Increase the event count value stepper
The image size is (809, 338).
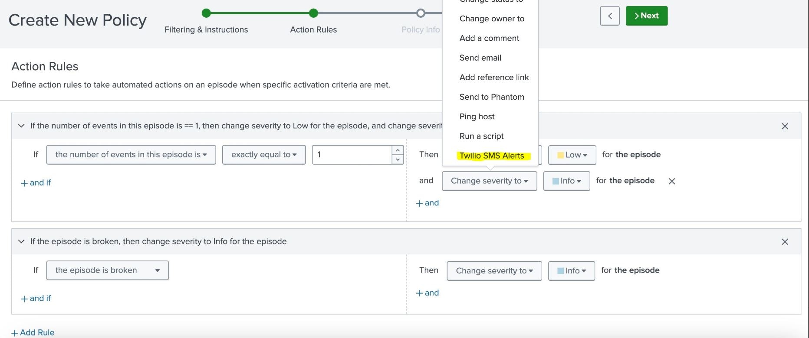pos(398,150)
